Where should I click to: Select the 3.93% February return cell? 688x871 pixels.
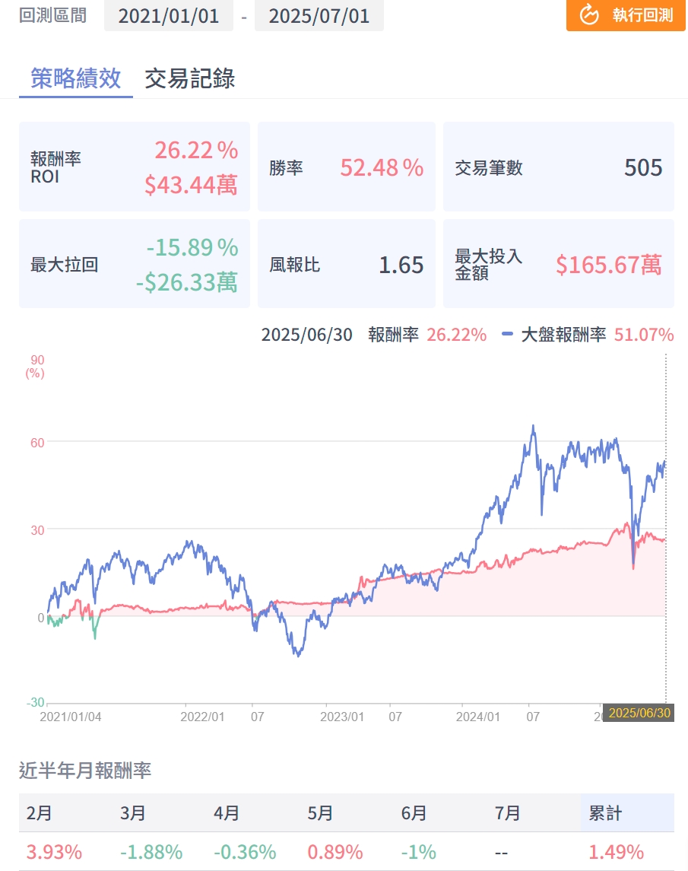tap(54, 852)
